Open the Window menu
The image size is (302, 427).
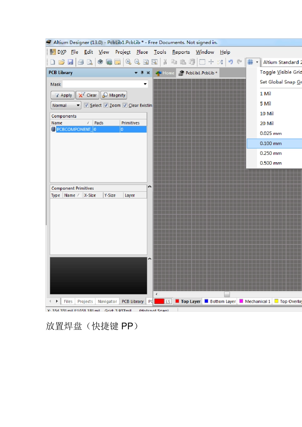[x=205, y=52]
